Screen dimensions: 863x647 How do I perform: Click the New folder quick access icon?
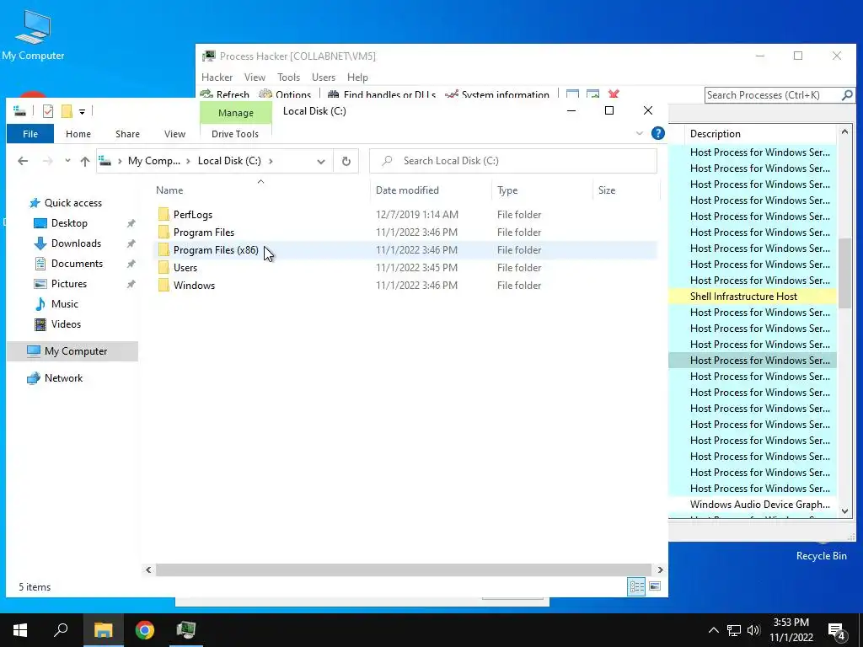67,111
